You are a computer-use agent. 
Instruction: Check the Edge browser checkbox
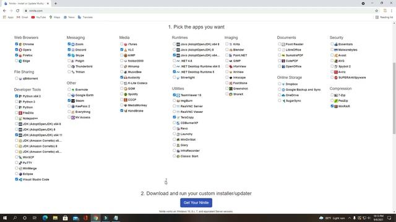[x=17, y=60]
